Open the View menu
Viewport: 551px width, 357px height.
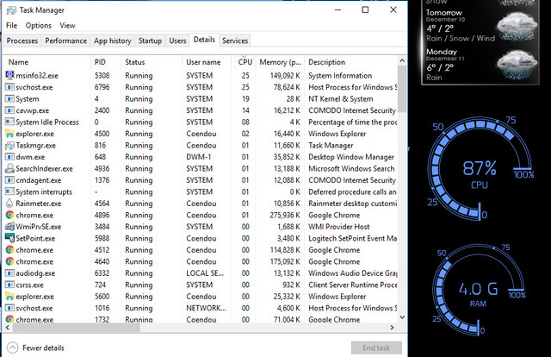(67, 25)
